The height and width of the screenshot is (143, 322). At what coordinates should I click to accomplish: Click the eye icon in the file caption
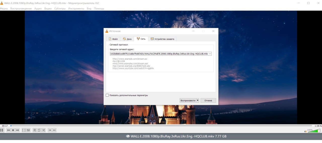pyautogui.click(x=128, y=136)
